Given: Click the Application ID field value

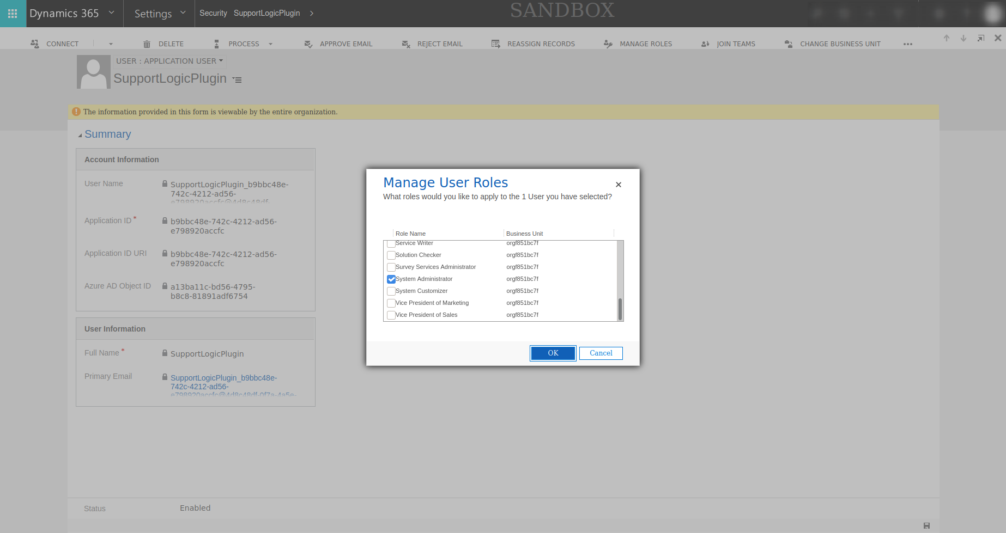Looking at the screenshot, I should (223, 226).
